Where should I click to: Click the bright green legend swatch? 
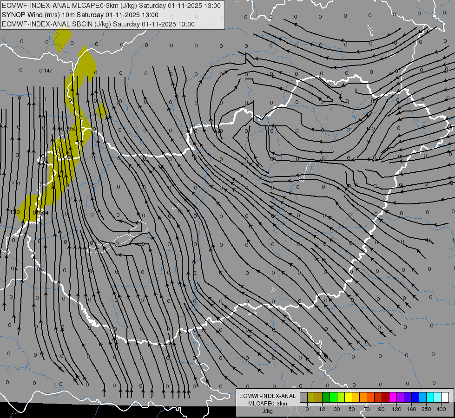pyautogui.click(x=333, y=397)
